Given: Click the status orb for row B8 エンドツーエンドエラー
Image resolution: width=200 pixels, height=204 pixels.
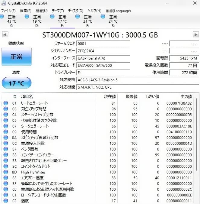Looking at the screenshot, I should point(6,155).
